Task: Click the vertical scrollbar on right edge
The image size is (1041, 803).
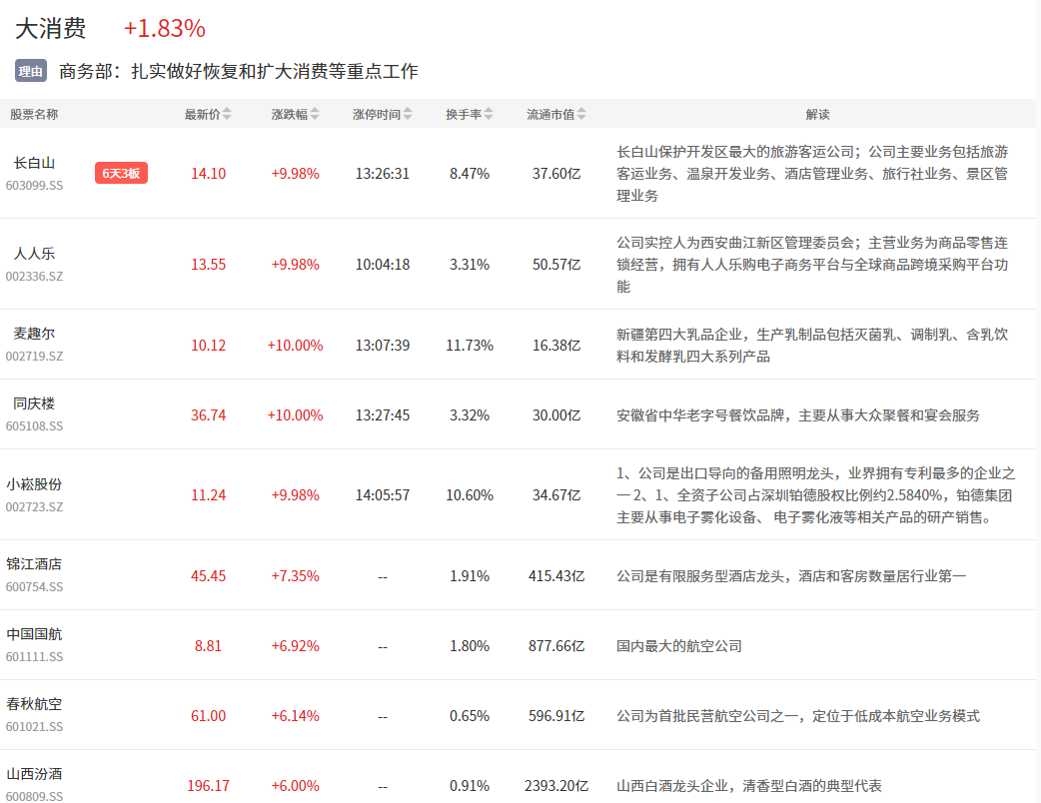Action: pyautogui.click(x=1038, y=401)
